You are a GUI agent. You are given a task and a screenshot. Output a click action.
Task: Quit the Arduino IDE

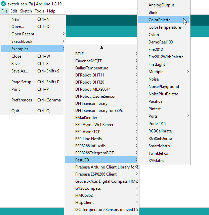33,111
